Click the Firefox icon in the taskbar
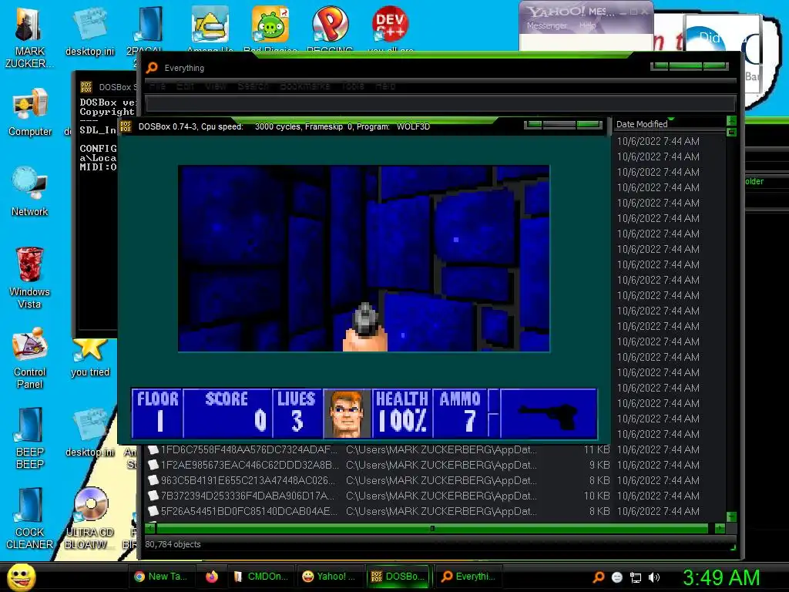Viewport: 789px width, 592px height. pyautogui.click(x=211, y=577)
